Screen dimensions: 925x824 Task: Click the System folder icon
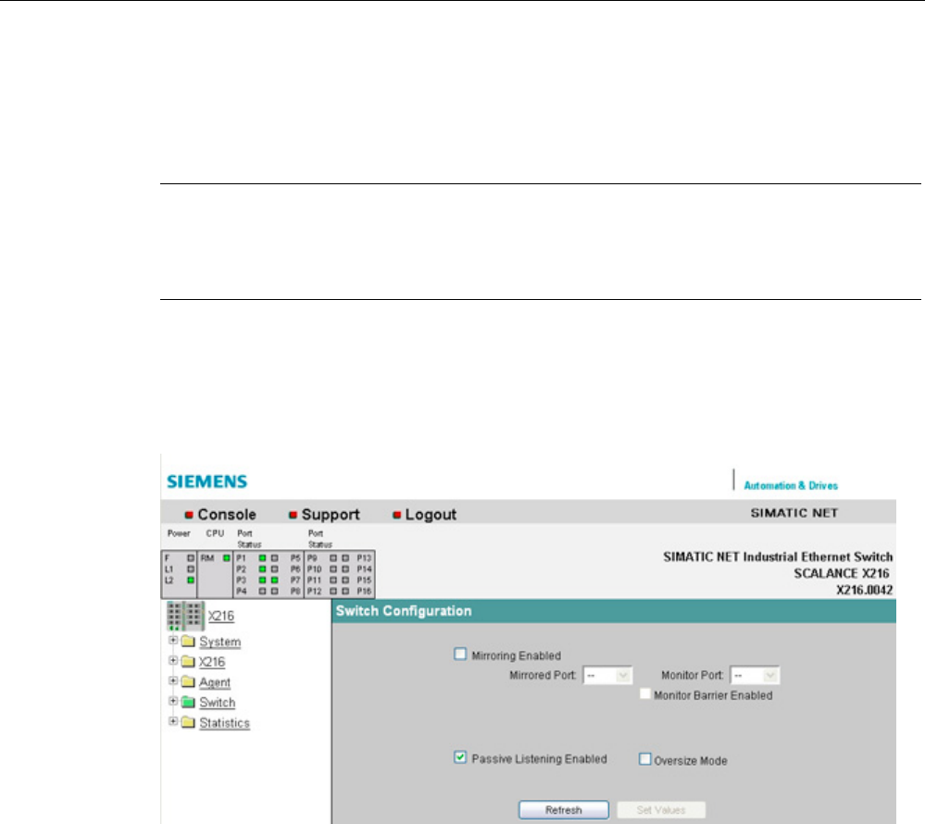click(x=188, y=642)
